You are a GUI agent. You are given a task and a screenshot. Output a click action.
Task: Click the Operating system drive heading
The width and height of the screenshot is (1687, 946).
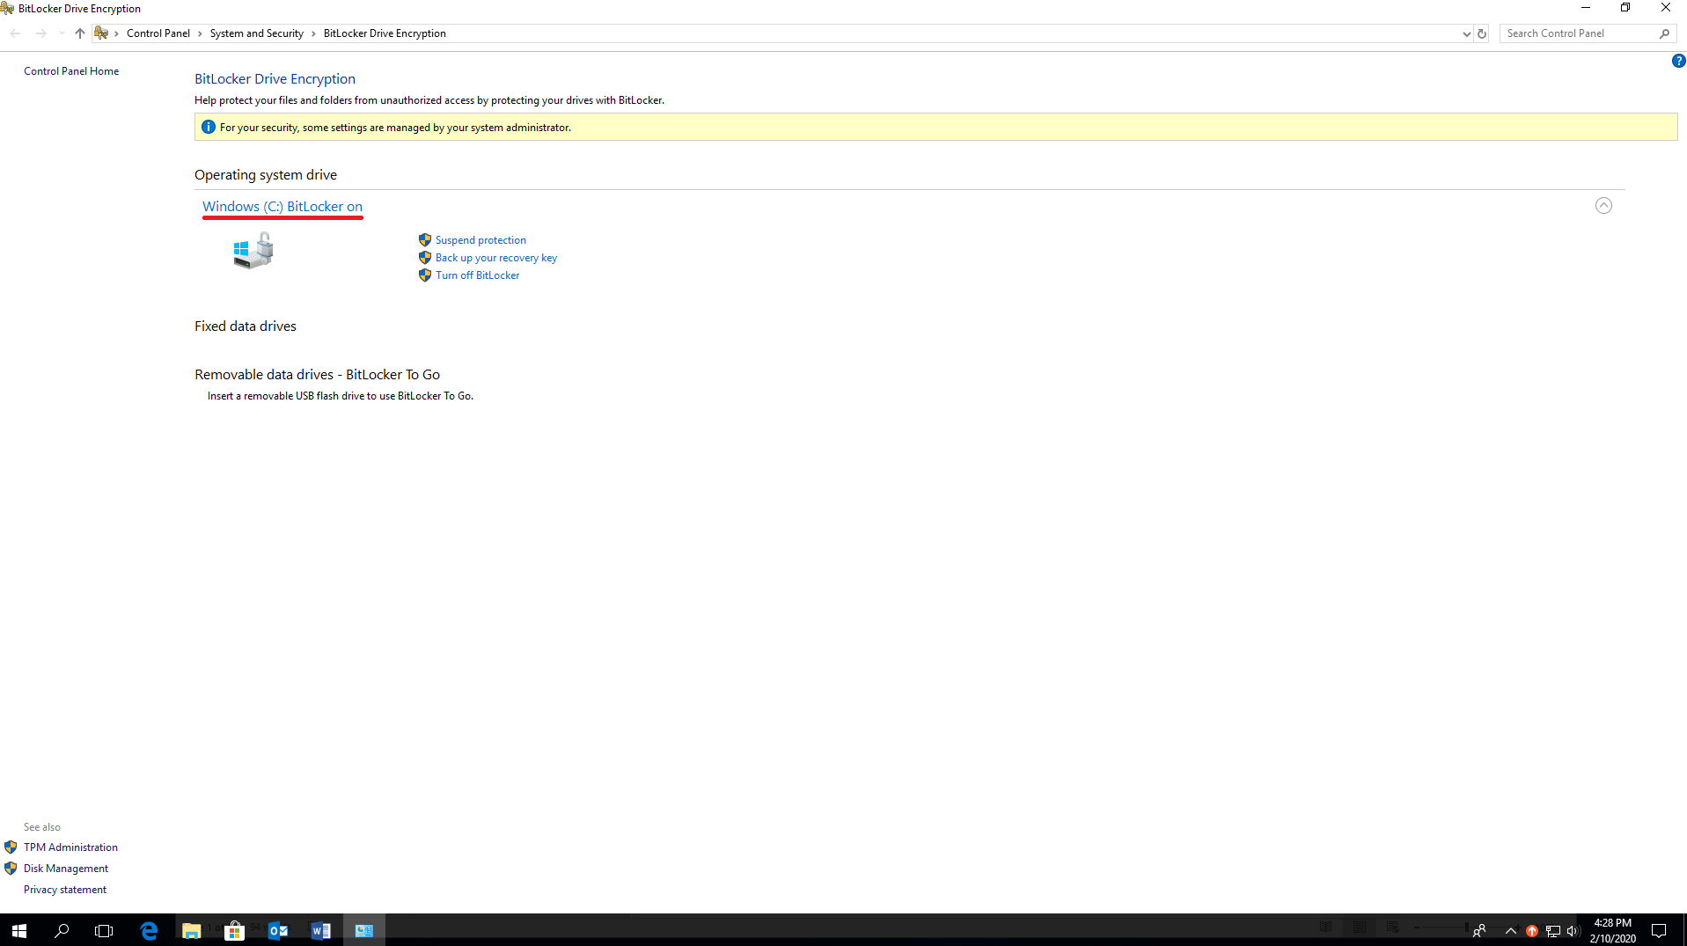coord(266,174)
